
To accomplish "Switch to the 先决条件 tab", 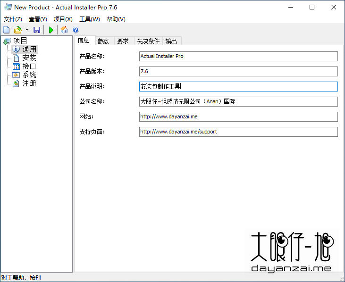I will point(148,41).
